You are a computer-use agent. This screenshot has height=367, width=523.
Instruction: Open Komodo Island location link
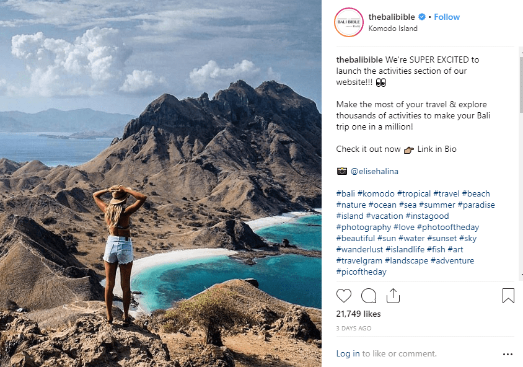[393, 29]
